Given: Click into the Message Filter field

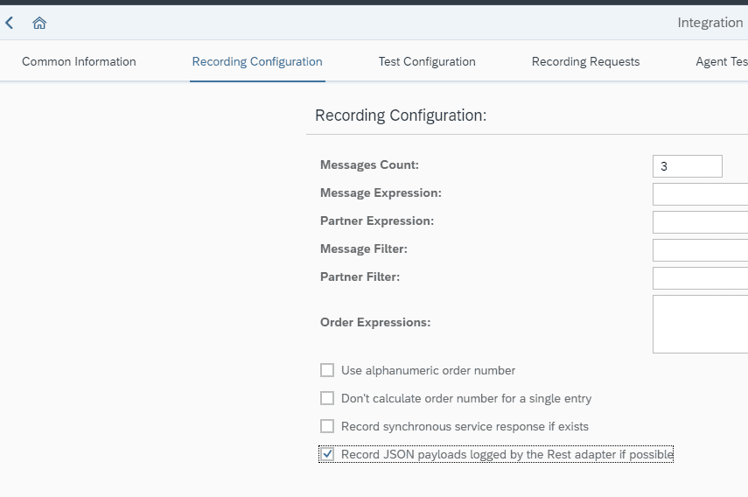Looking at the screenshot, I should tap(700, 250).
